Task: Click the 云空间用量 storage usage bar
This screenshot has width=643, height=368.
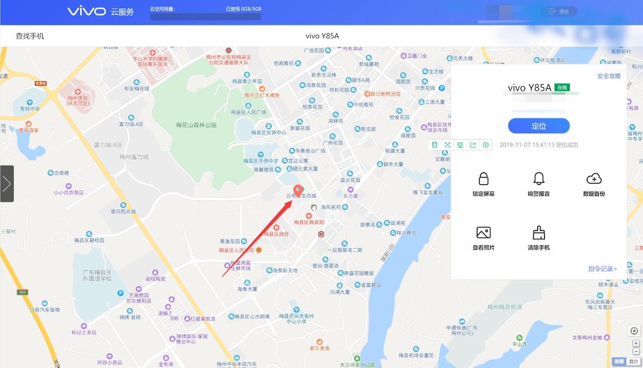Action: click(206, 17)
